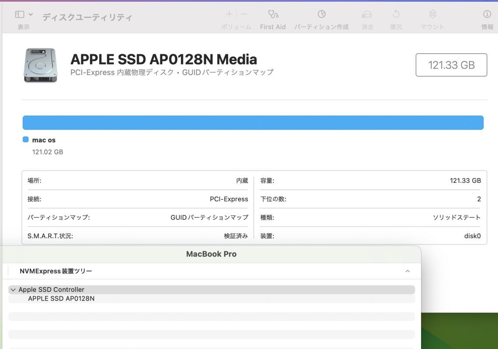Remove a volume with the minus icon

(244, 14)
